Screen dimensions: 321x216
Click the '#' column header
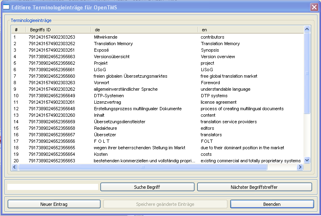(18, 30)
